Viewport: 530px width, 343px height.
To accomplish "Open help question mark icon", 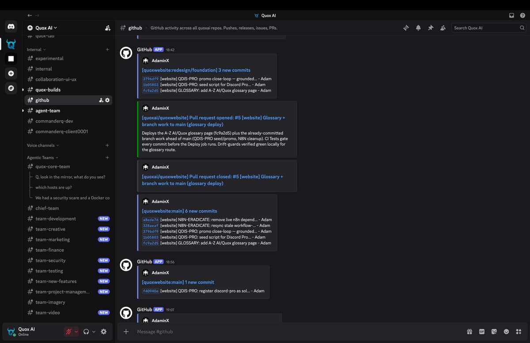I will coord(522,15).
